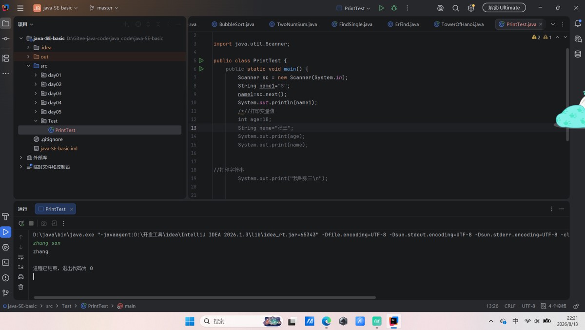Open the Commit tool window
Image resolution: width=585 pixels, height=330 pixels.
[x=6, y=39]
